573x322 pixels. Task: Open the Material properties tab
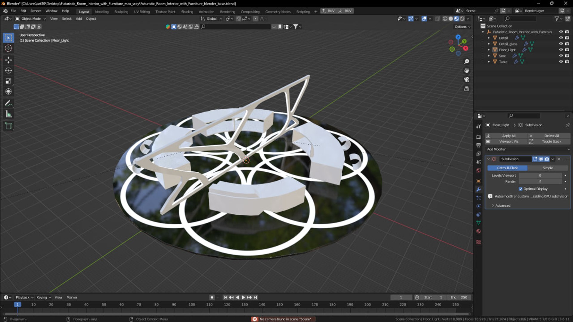click(x=478, y=231)
